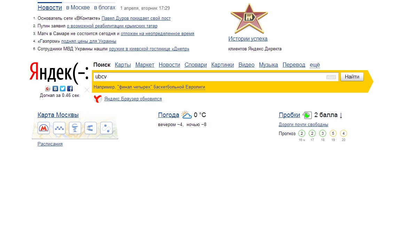
Task: Click the 0 °C temperature text
Action: pos(200,115)
